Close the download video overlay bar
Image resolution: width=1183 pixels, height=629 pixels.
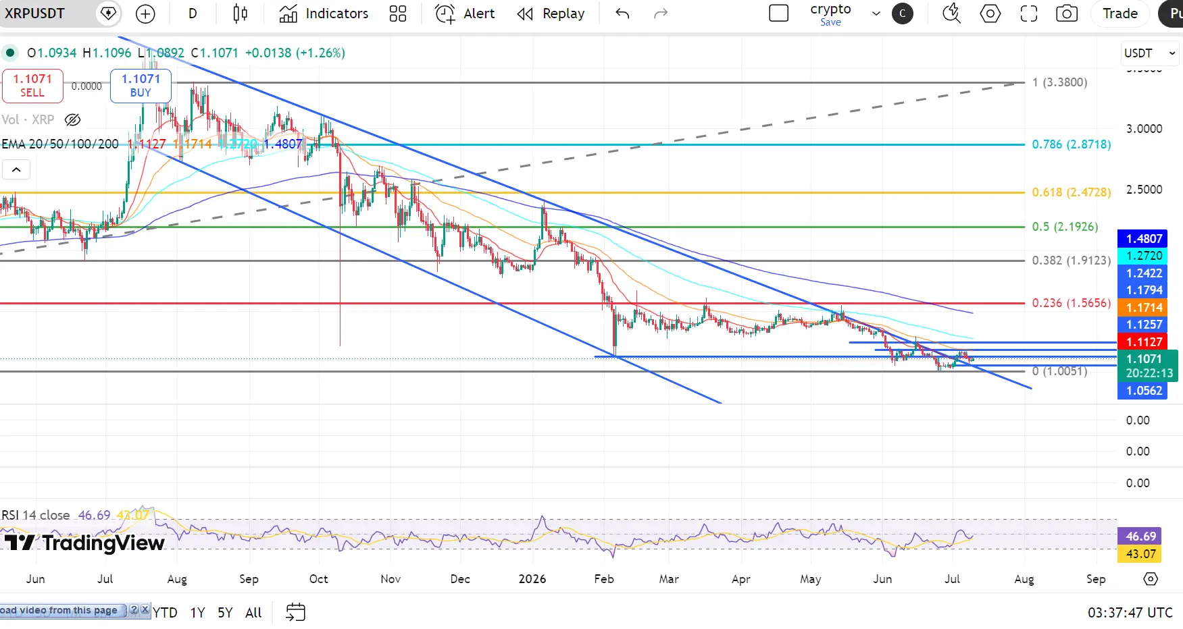(x=145, y=610)
